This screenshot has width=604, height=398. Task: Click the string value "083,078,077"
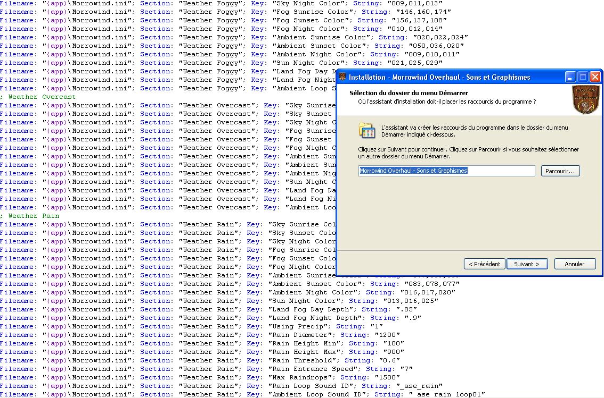pos(432,284)
